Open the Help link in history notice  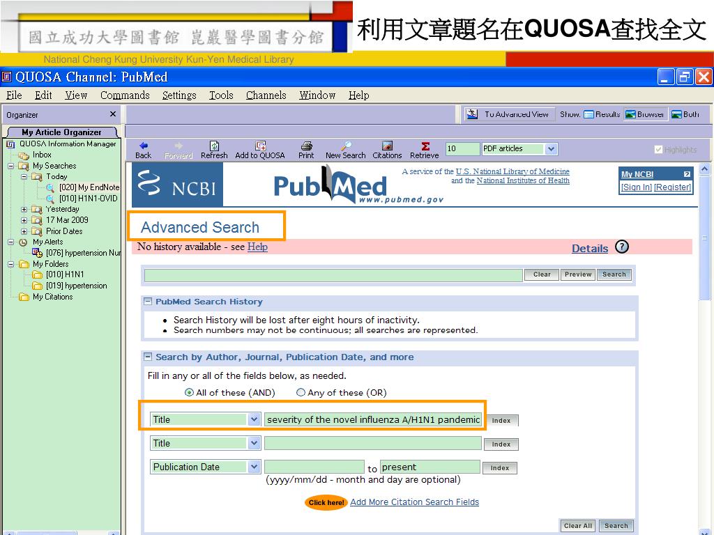tap(257, 247)
